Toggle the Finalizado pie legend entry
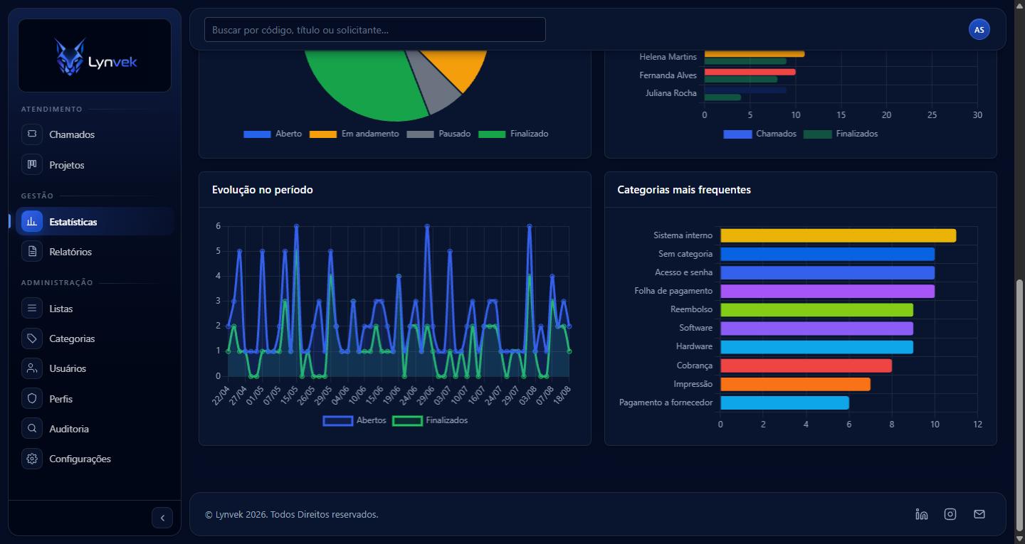The height and width of the screenshot is (544, 1025). point(513,134)
